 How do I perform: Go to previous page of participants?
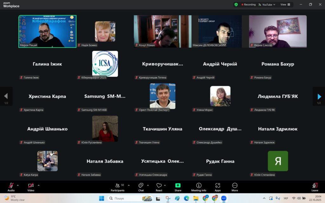6,96
